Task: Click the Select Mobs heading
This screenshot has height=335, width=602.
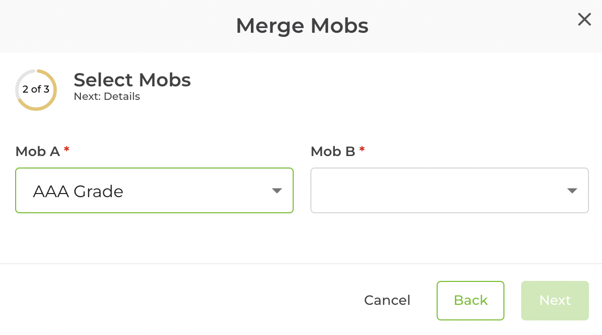Action: 132,80
